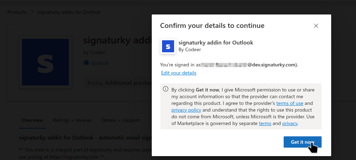The image size is (356, 160).
Task: Switch to the Ratings + reviews tab
Action: pyautogui.click(x=72, y=120)
